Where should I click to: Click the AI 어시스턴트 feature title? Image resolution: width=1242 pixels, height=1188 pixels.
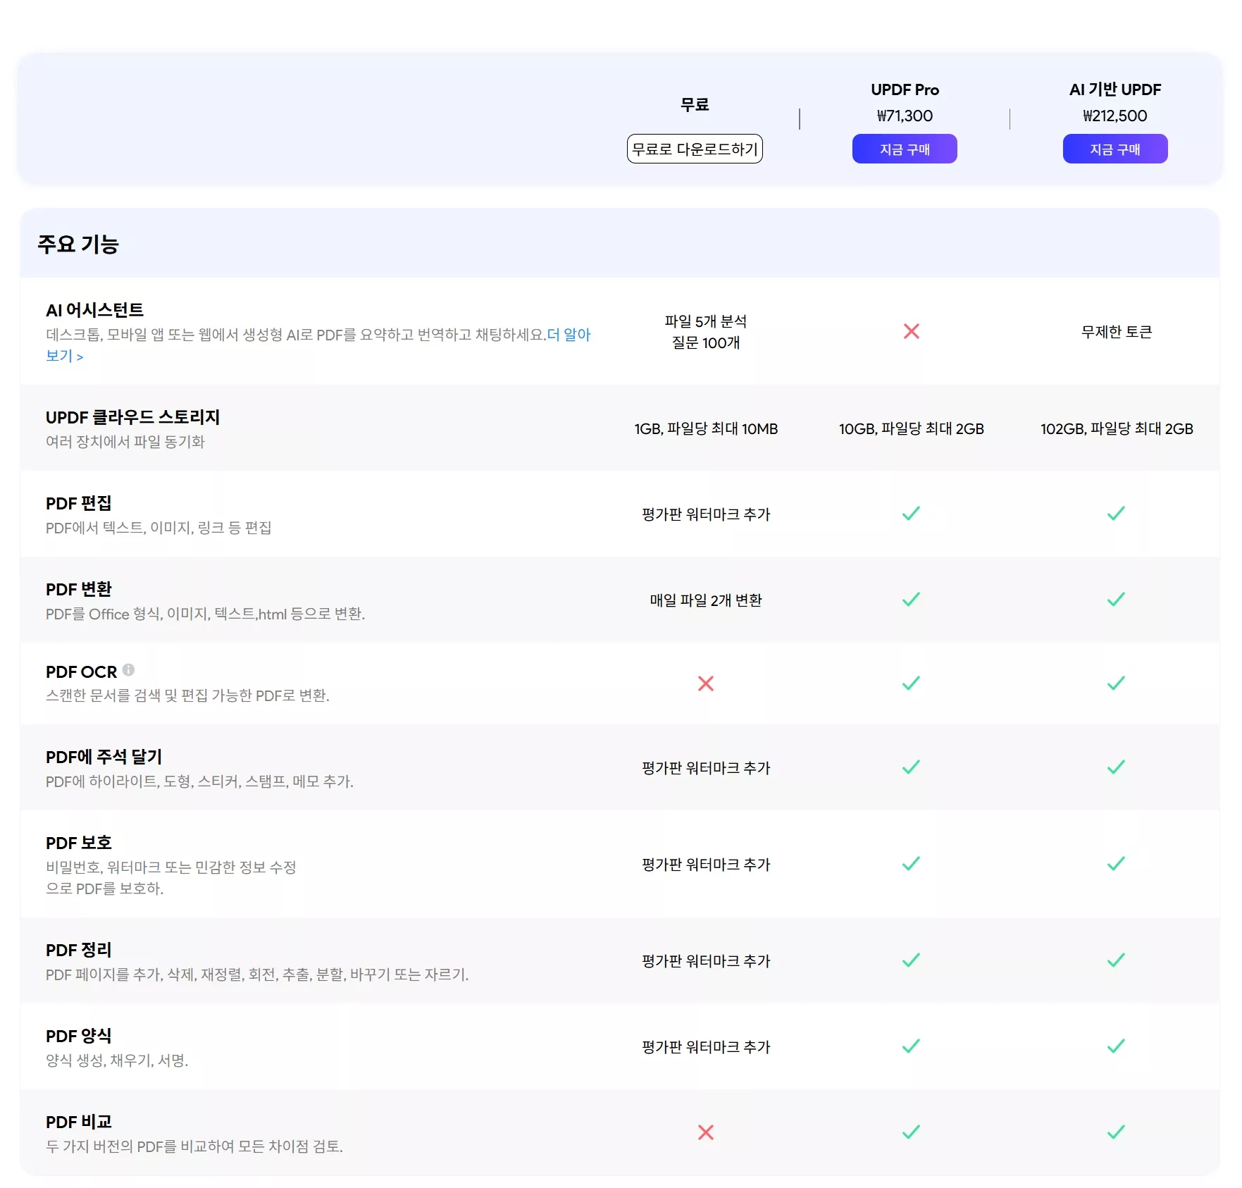point(94,310)
